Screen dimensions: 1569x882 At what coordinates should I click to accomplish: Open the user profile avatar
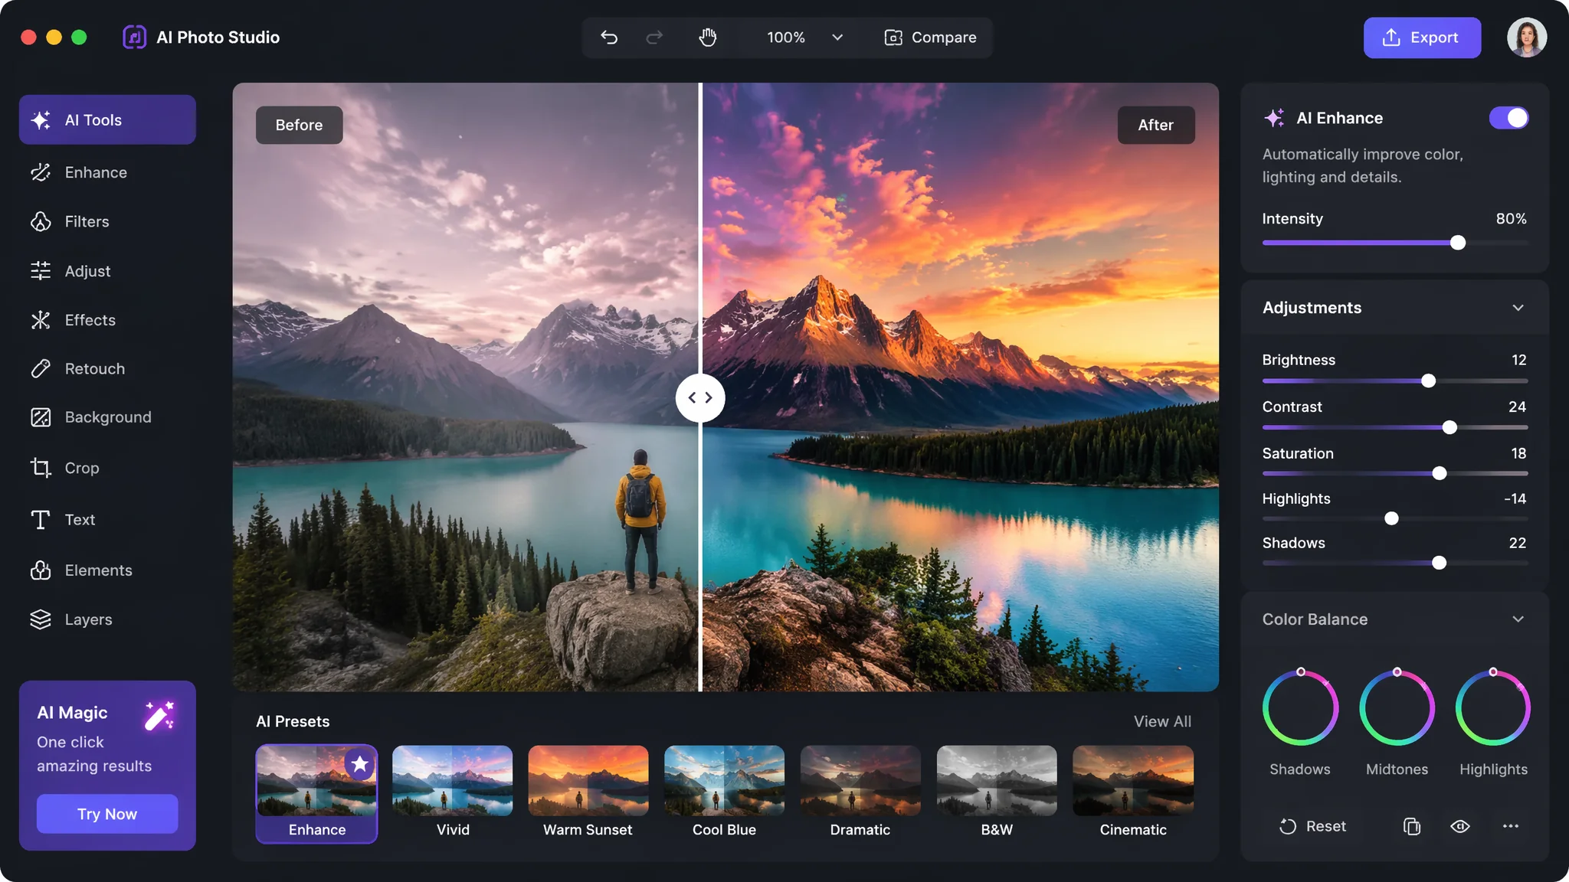click(1527, 38)
